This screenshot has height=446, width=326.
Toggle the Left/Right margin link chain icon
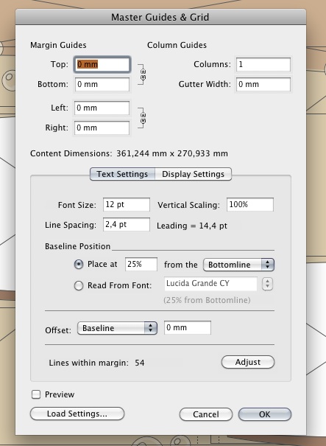pyautogui.click(x=143, y=118)
